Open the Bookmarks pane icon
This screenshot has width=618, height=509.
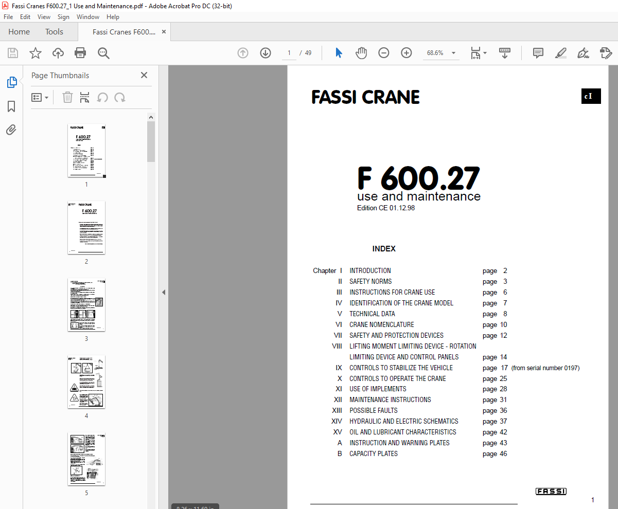point(11,106)
